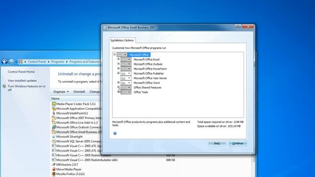This screenshot has height=177, width=315.
Task: Click Continue in Office setup dialog
Action: point(238,143)
